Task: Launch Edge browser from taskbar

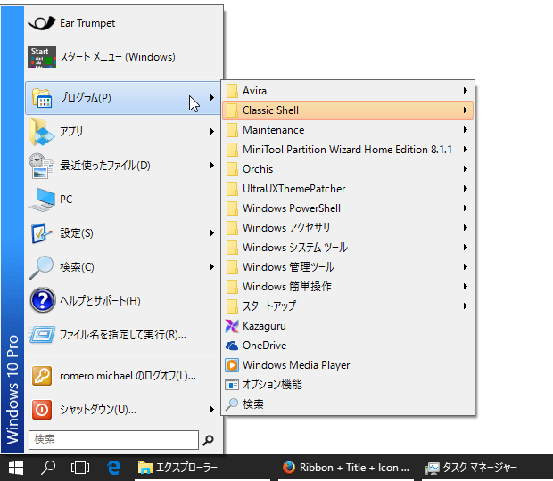Action: (113, 468)
